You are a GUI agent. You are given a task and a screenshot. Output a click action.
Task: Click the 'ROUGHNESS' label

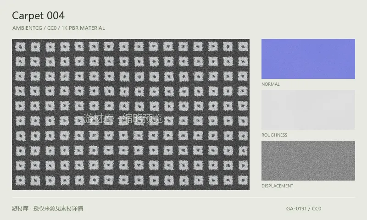(x=274, y=135)
